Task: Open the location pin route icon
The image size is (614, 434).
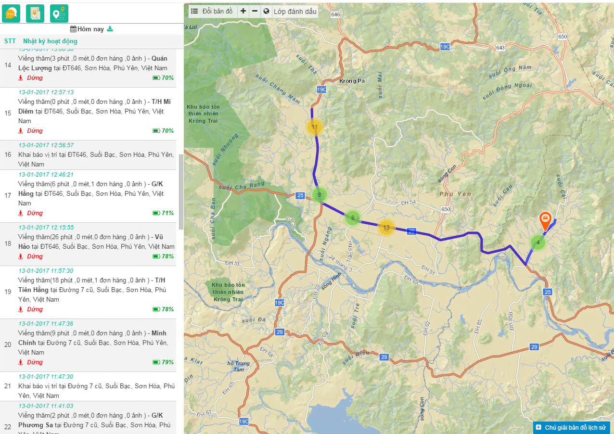Action: coord(59,13)
